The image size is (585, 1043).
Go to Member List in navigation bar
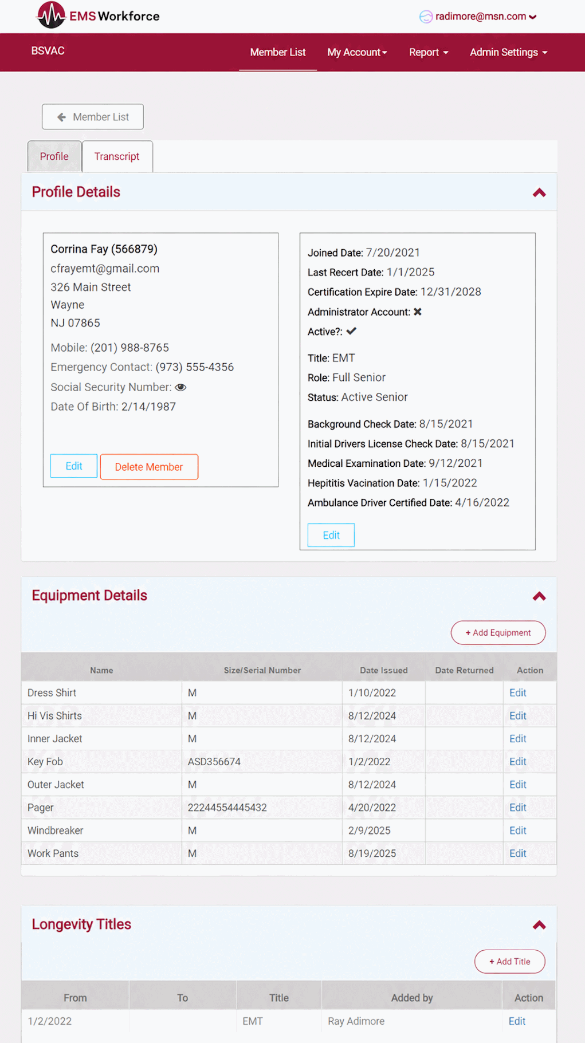(278, 52)
